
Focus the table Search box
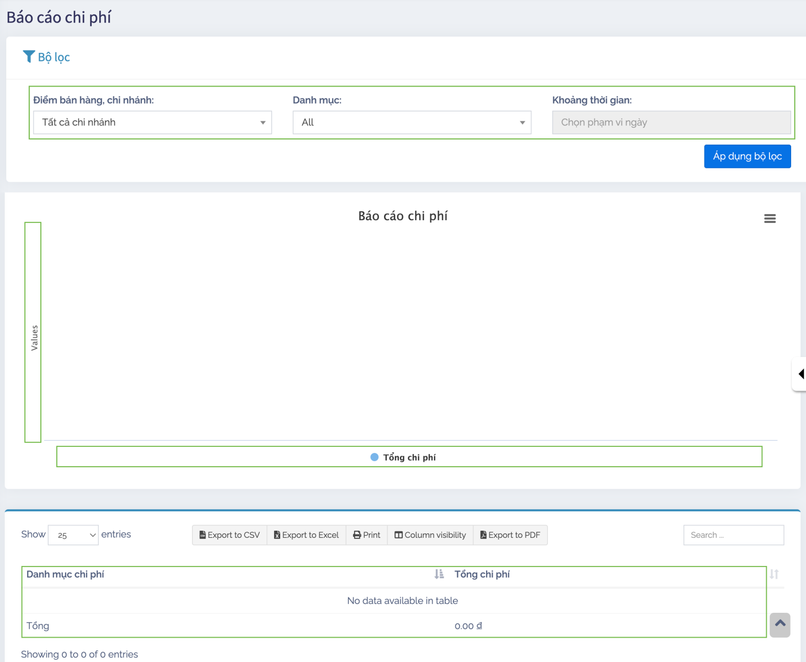coord(733,535)
